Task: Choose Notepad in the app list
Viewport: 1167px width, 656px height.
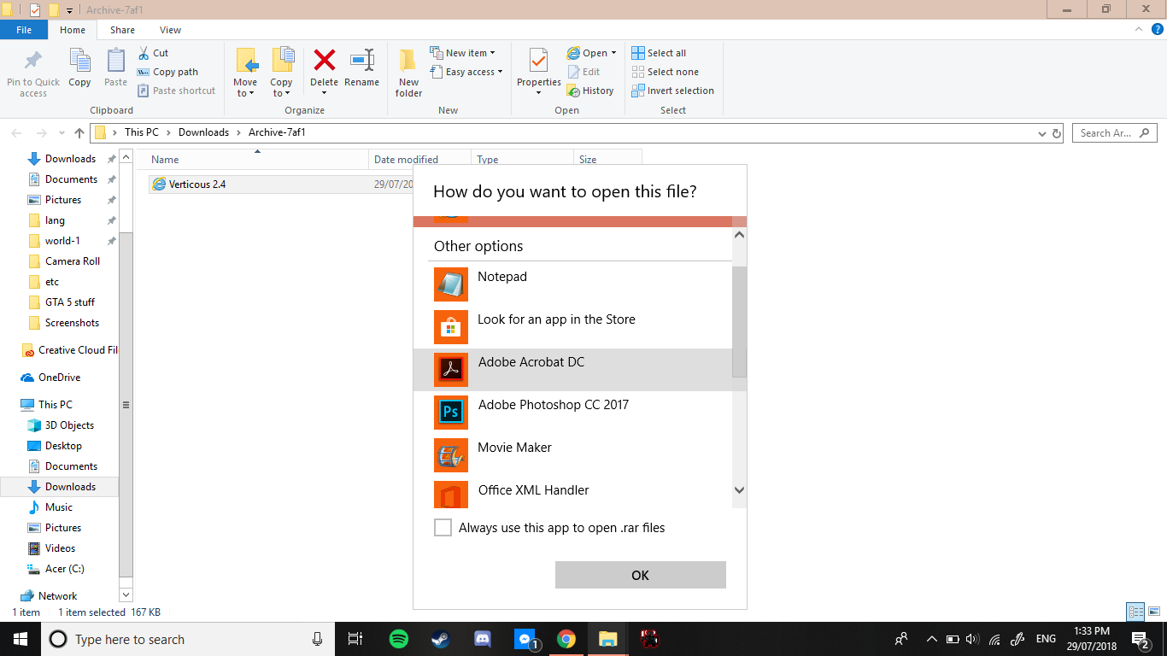Action: click(x=572, y=284)
